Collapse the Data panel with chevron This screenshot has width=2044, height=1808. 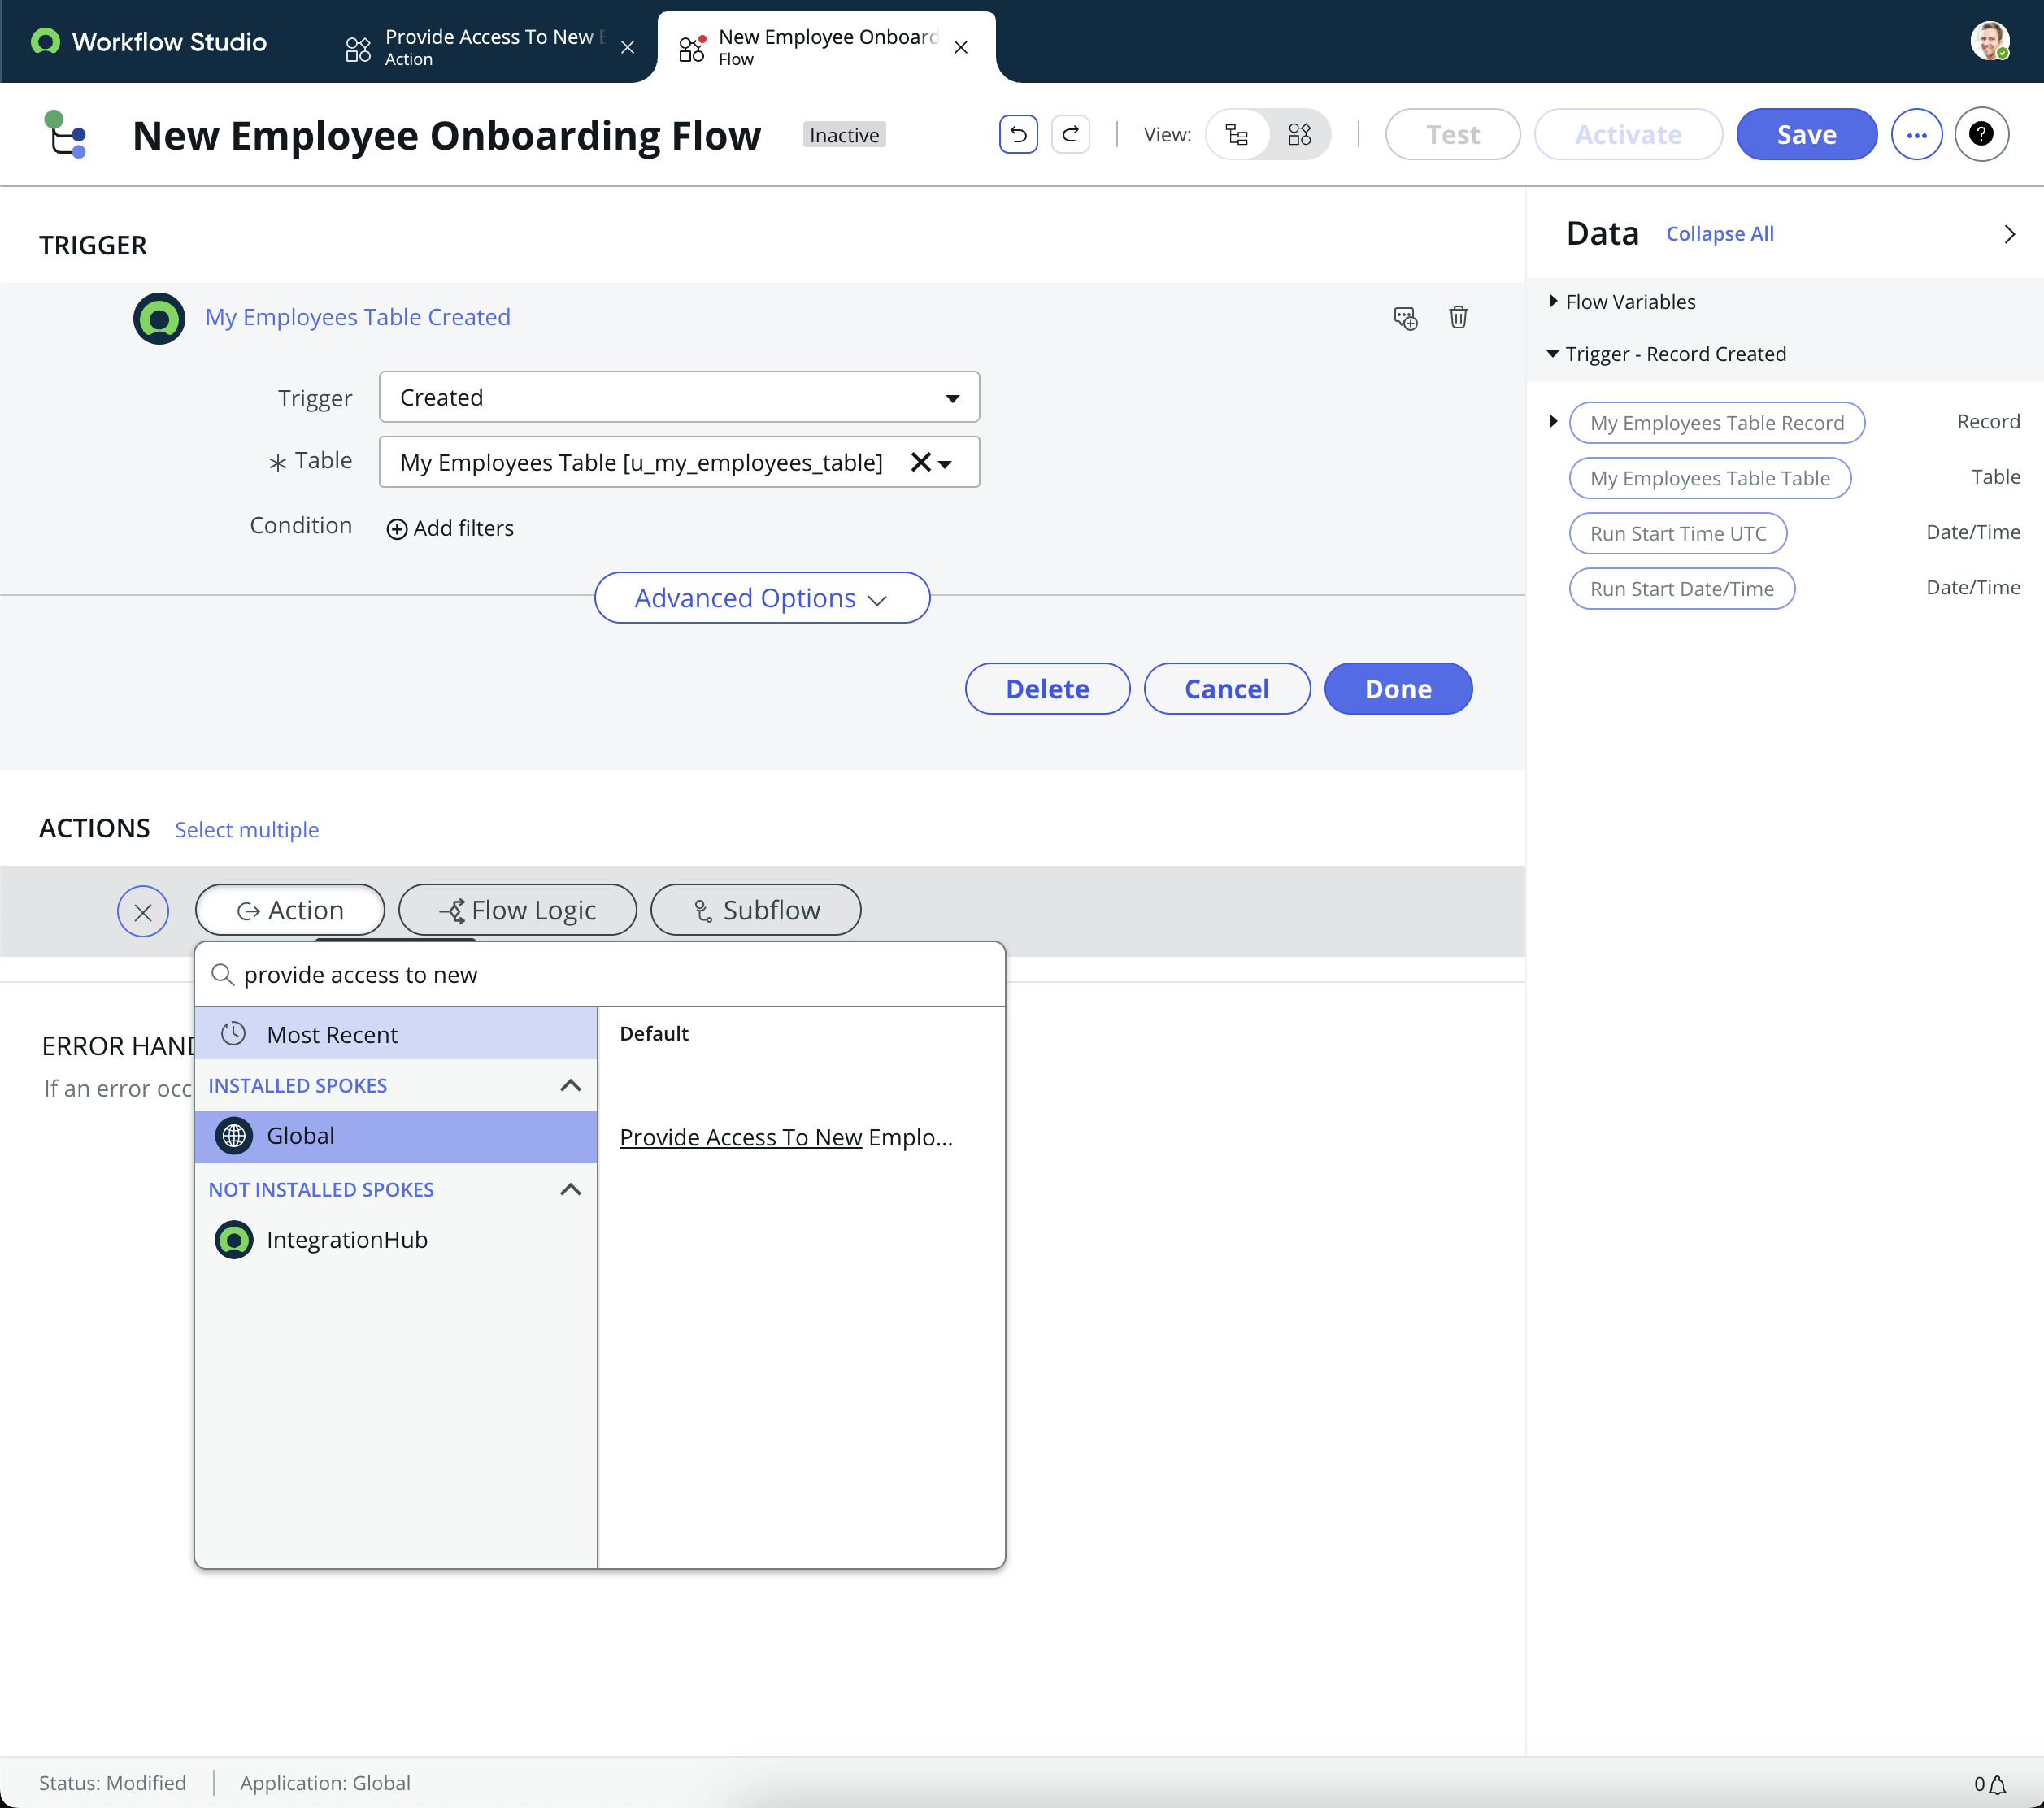[2009, 234]
